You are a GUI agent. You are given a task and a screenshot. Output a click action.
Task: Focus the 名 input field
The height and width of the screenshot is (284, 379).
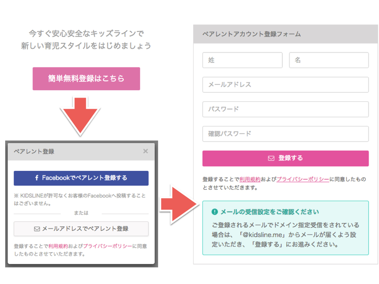click(329, 60)
